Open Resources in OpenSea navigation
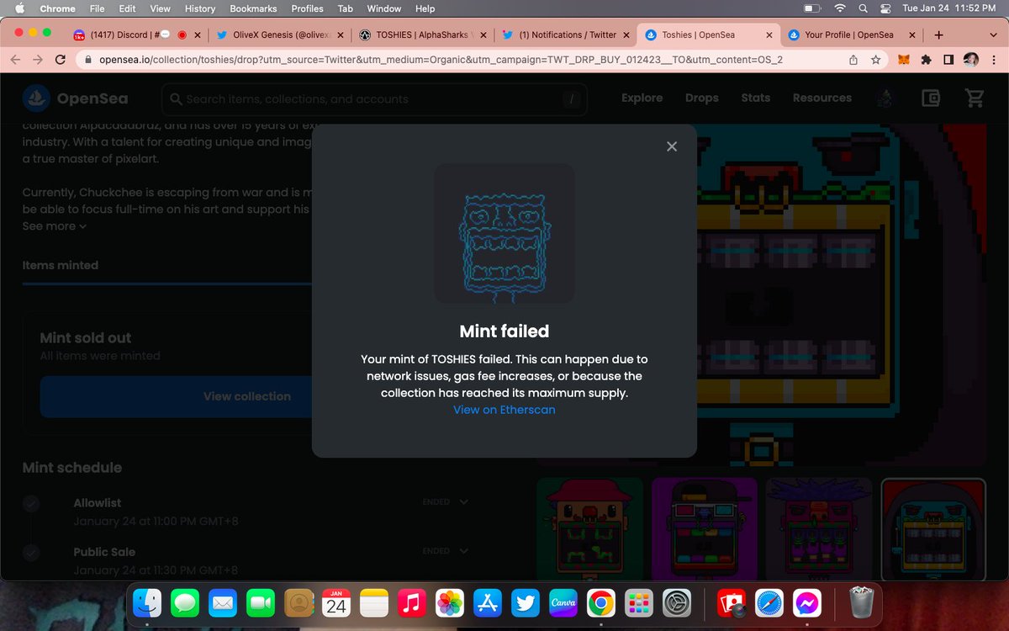 [822, 98]
